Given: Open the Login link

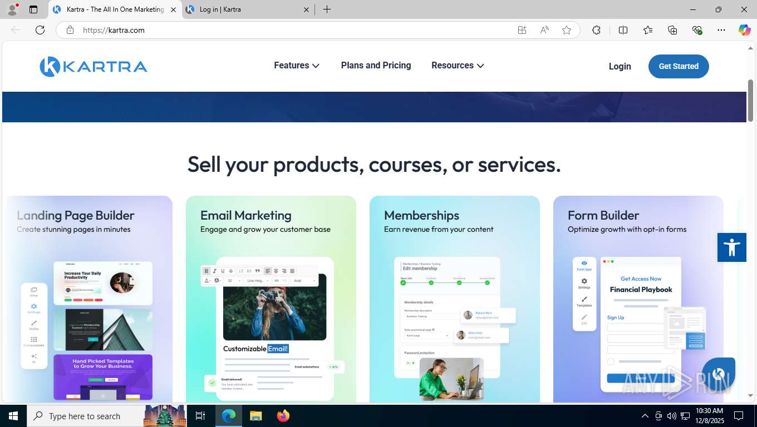Looking at the screenshot, I should pyautogui.click(x=620, y=66).
